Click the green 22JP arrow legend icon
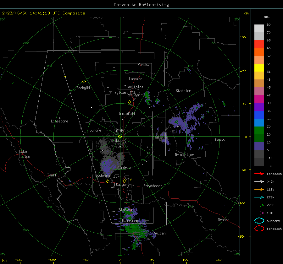 (x=259, y=205)
